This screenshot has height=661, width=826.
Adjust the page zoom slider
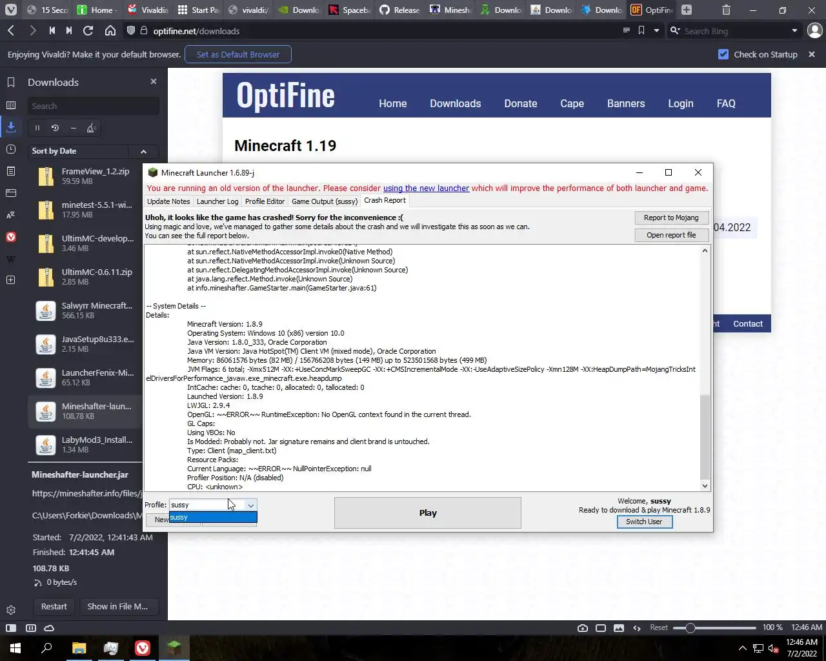point(714,627)
